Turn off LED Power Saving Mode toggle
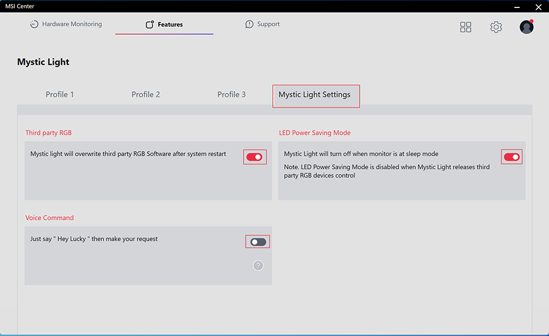549x336 pixels. [x=511, y=157]
